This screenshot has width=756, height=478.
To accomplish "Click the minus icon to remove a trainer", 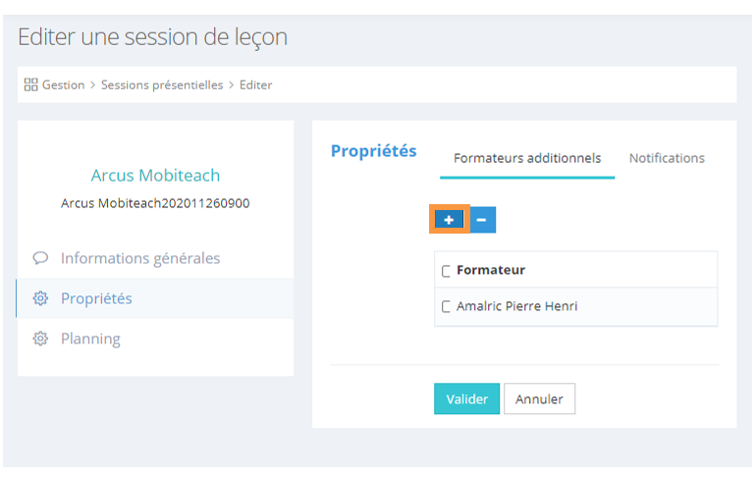I will [482, 220].
